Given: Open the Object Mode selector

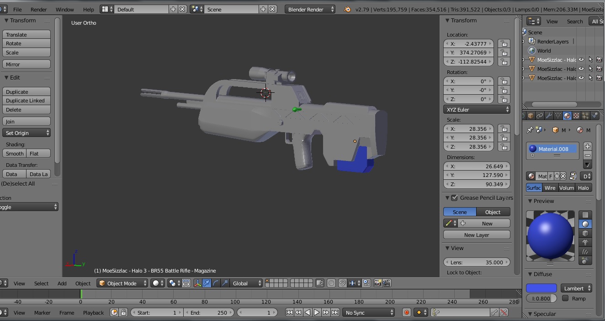Looking at the screenshot, I should point(122,284).
